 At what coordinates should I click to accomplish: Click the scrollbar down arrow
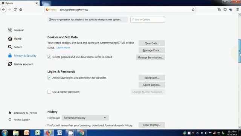pyautogui.click(x=239, y=128)
